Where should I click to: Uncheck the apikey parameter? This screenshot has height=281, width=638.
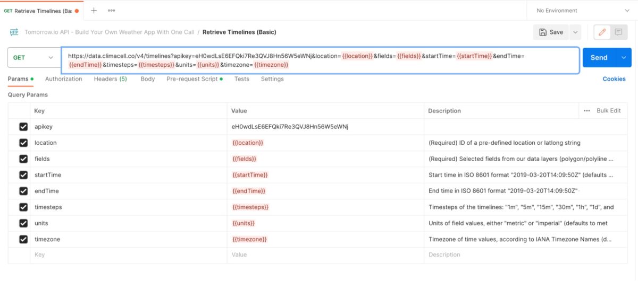point(23,127)
